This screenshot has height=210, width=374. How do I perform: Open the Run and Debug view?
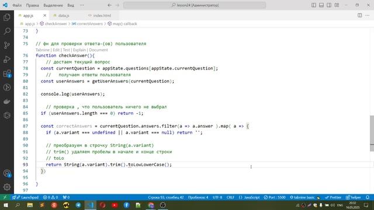6,60
